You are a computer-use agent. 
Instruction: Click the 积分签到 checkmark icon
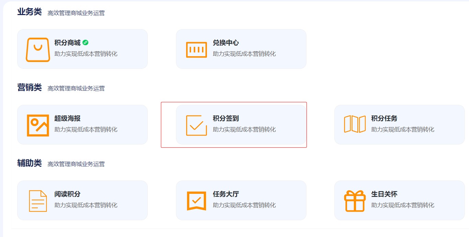pyautogui.click(x=197, y=125)
